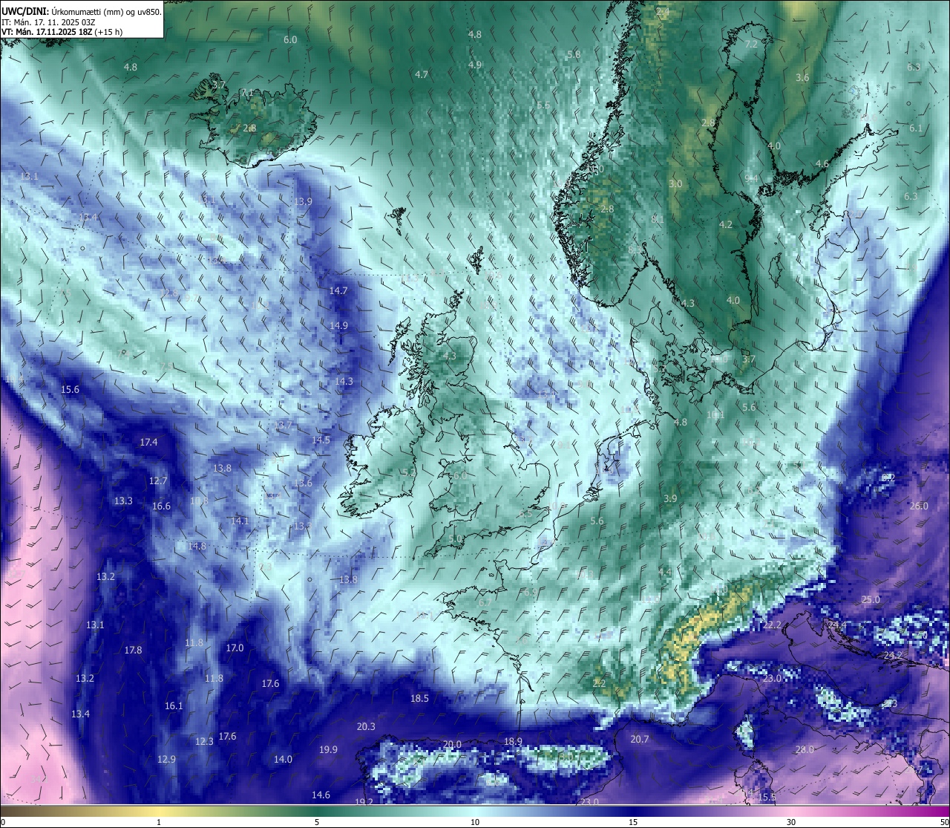
Task: Click the map value 14.1
Action: 240,521
